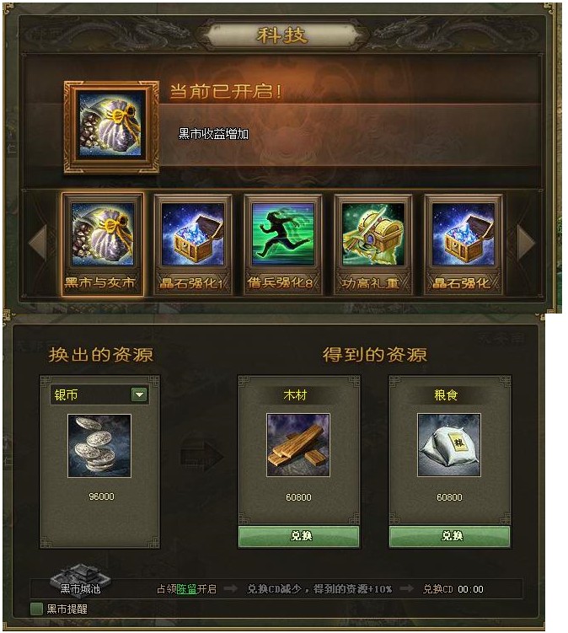
Task: Toggle the 黑市提醒 checkbox
Action: [x=37, y=609]
